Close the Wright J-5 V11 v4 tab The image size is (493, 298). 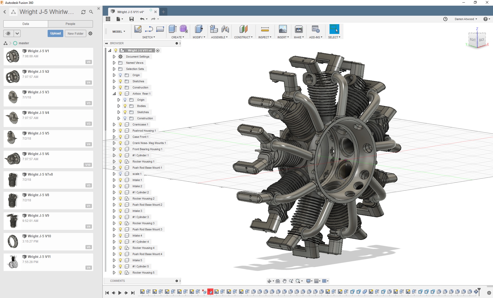tap(155, 12)
